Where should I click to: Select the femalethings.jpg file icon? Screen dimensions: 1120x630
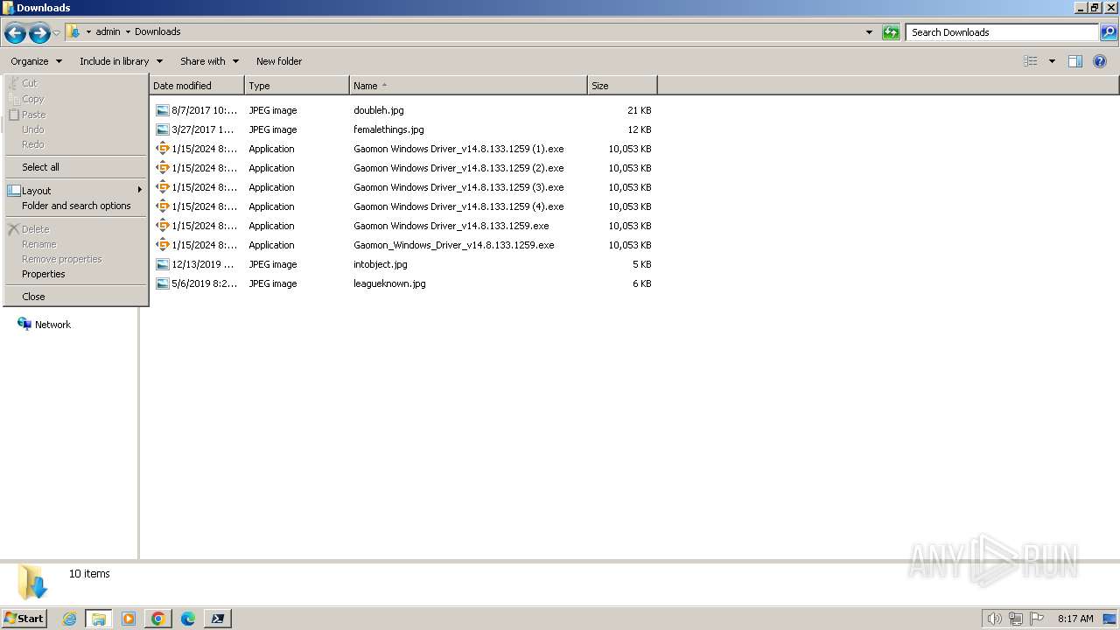[x=163, y=129]
